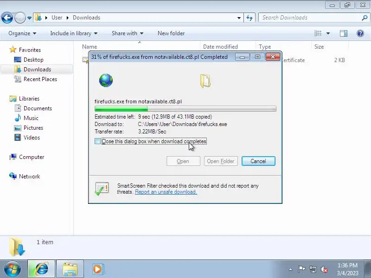Viewport: 371px width, 278px height.
Task: Open Documents library
Action: [x=33, y=108]
